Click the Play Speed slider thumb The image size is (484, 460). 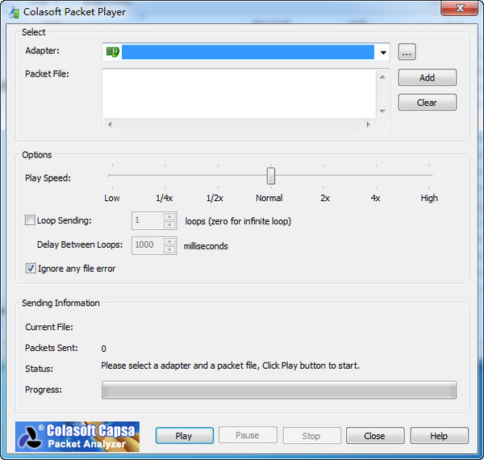click(x=271, y=175)
